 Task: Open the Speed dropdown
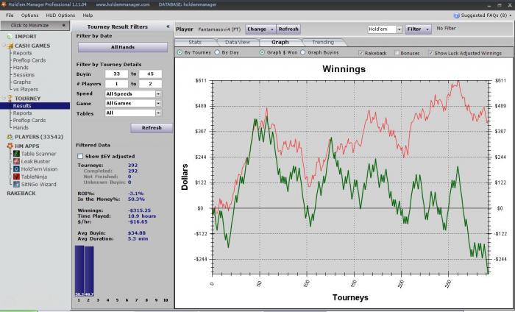158,94
